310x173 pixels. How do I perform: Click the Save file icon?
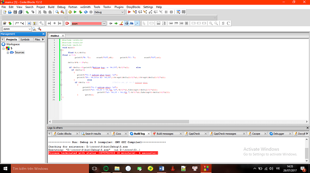(x=15, y=12)
